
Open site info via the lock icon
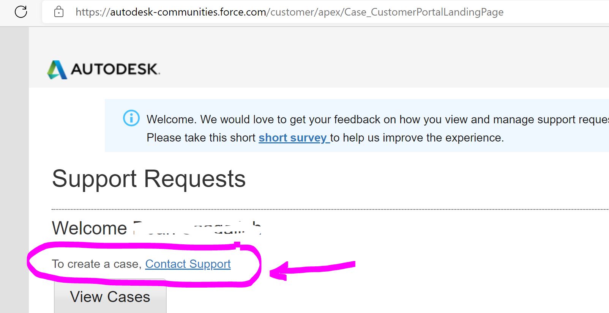tap(59, 12)
